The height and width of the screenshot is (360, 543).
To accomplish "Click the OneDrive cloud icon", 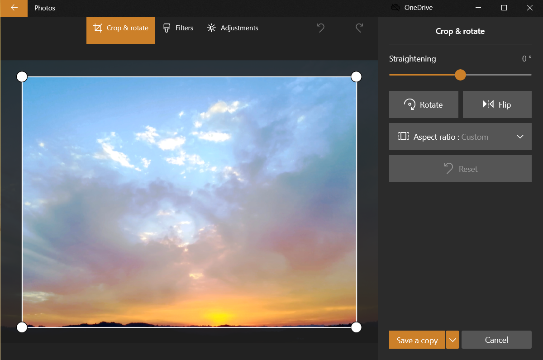I will 395,8.
